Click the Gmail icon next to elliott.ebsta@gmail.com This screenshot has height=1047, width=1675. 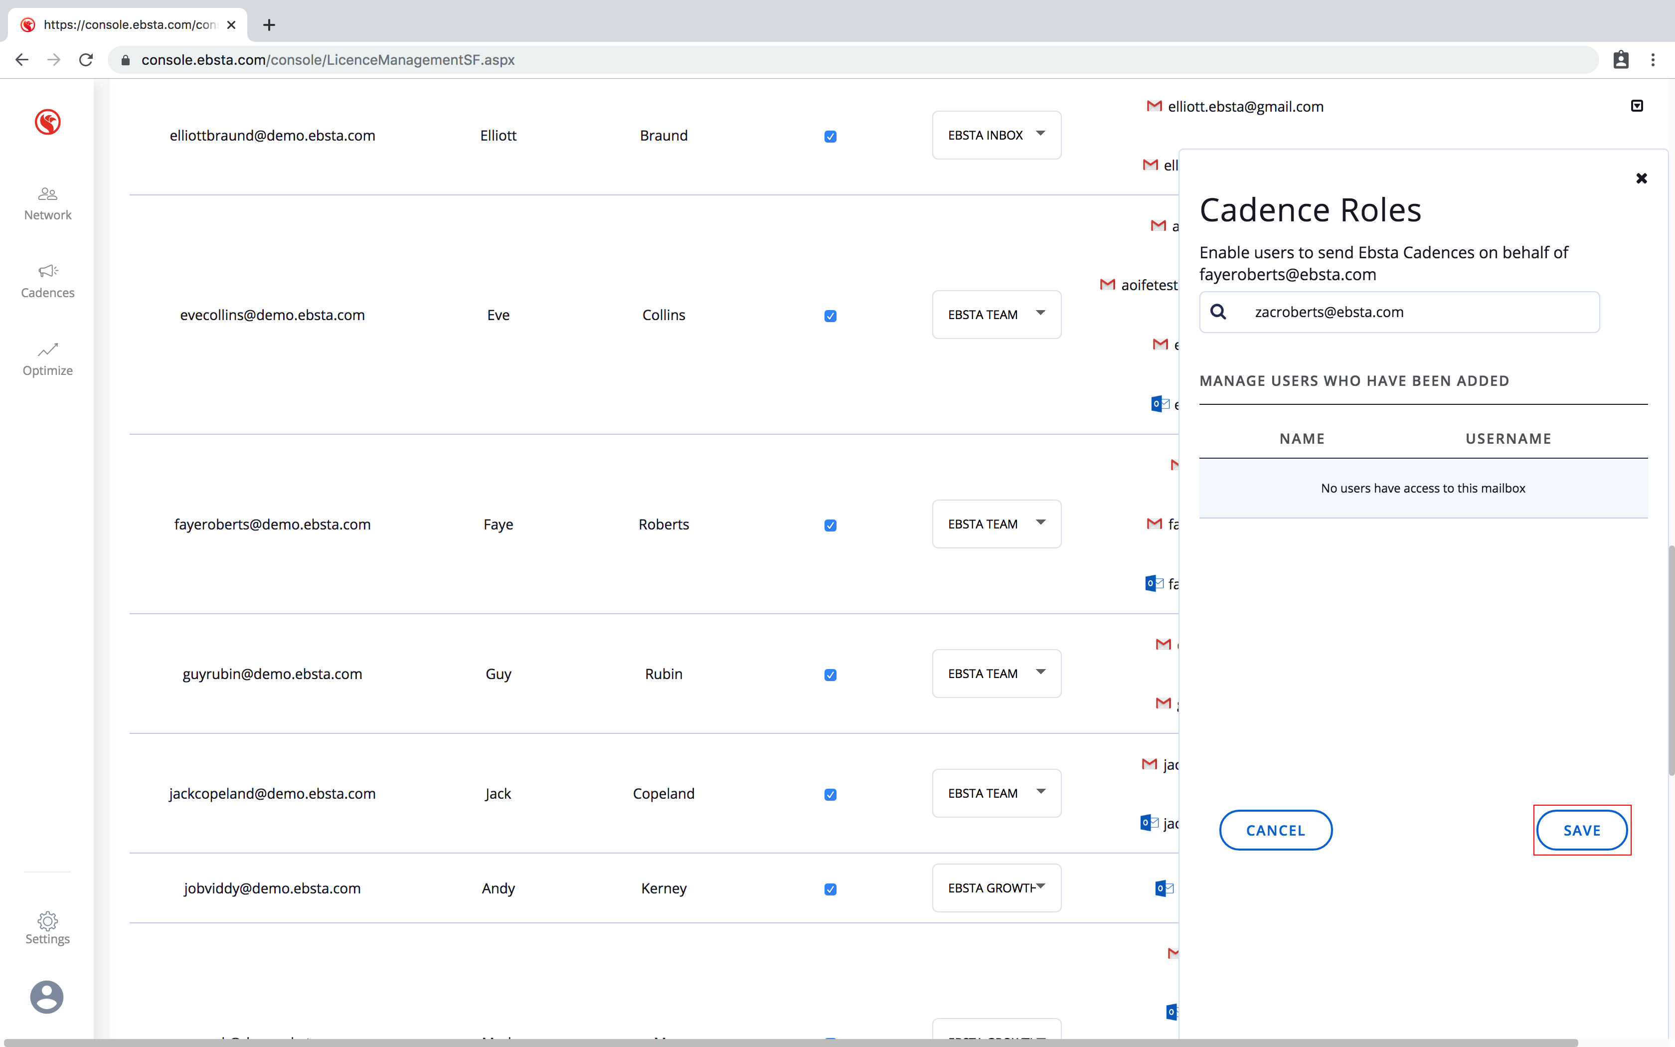tap(1154, 106)
